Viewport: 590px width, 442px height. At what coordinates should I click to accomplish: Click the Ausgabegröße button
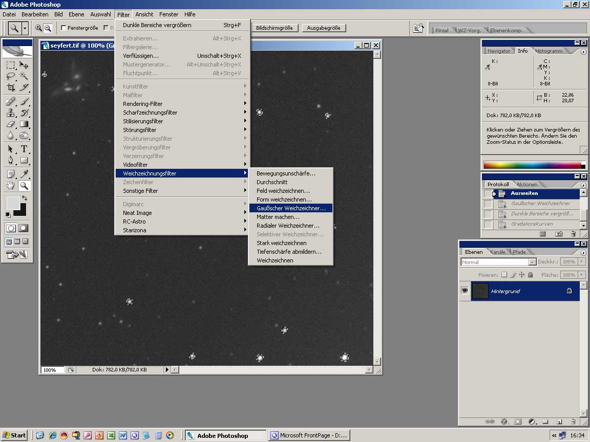click(324, 28)
